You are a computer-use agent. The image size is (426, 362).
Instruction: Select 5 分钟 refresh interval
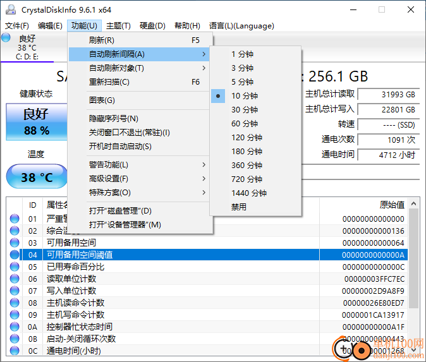click(255, 81)
